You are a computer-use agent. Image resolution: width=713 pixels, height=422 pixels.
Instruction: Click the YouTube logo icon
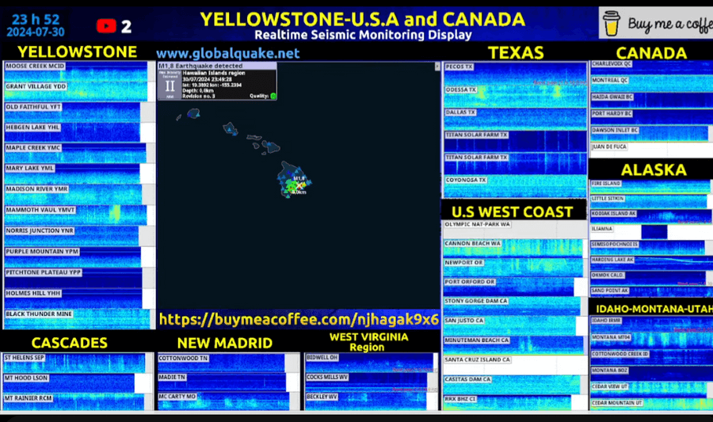(x=106, y=26)
